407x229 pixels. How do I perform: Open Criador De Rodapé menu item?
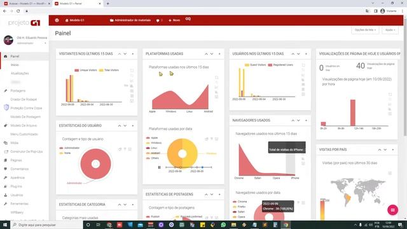(24, 99)
